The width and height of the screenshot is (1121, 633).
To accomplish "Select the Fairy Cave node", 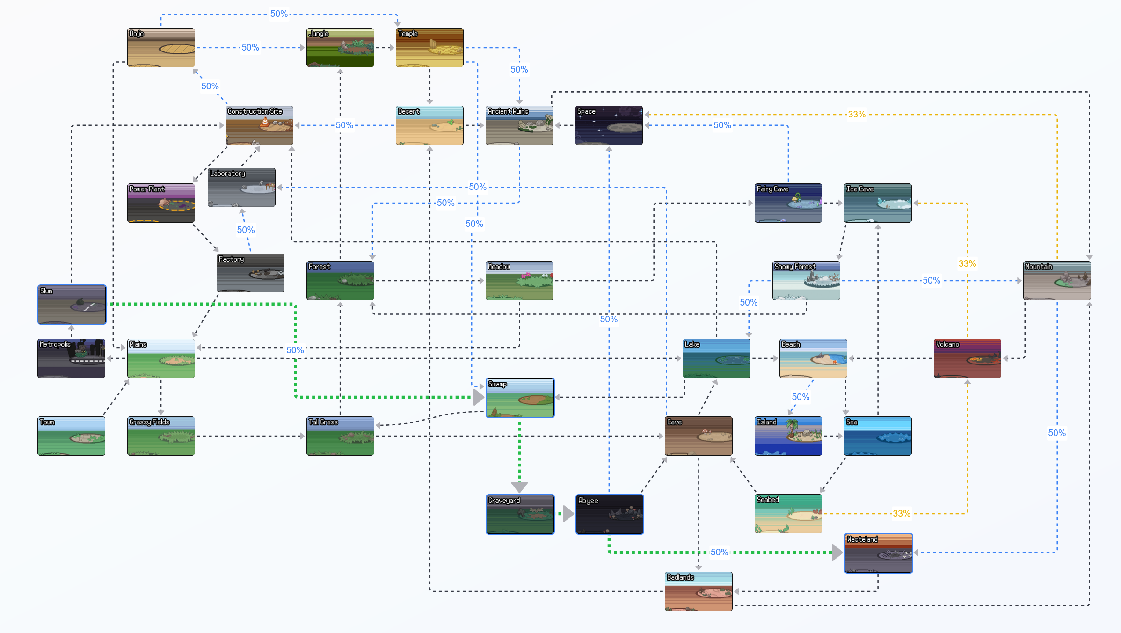I will [788, 203].
